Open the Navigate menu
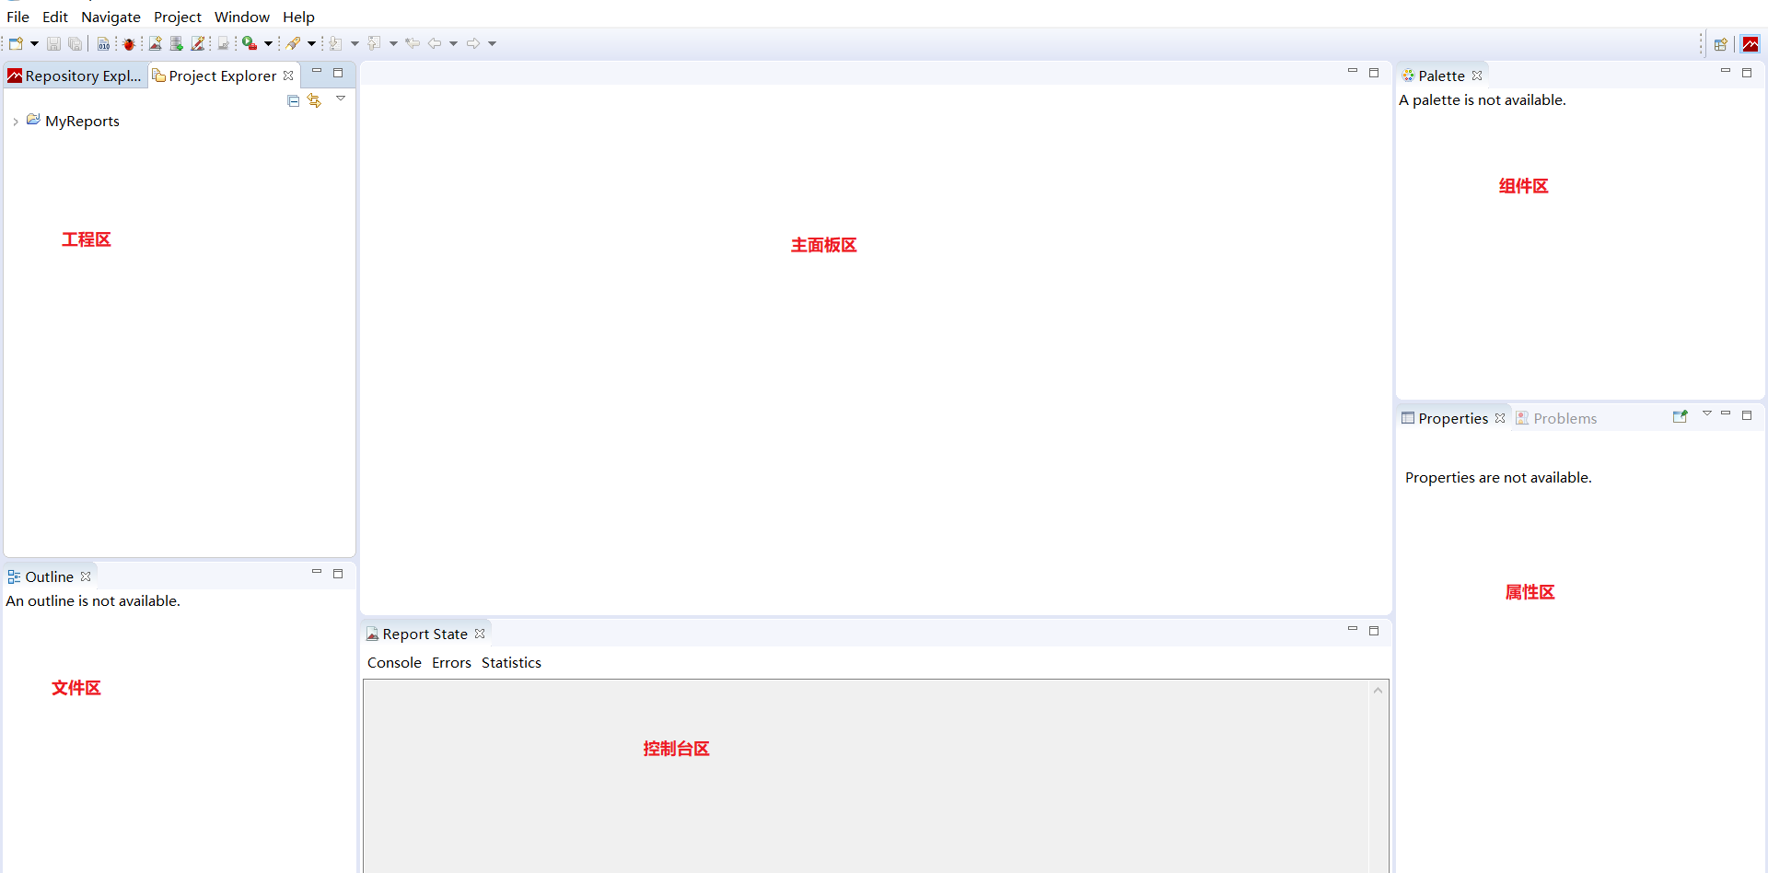 point(110,17)
